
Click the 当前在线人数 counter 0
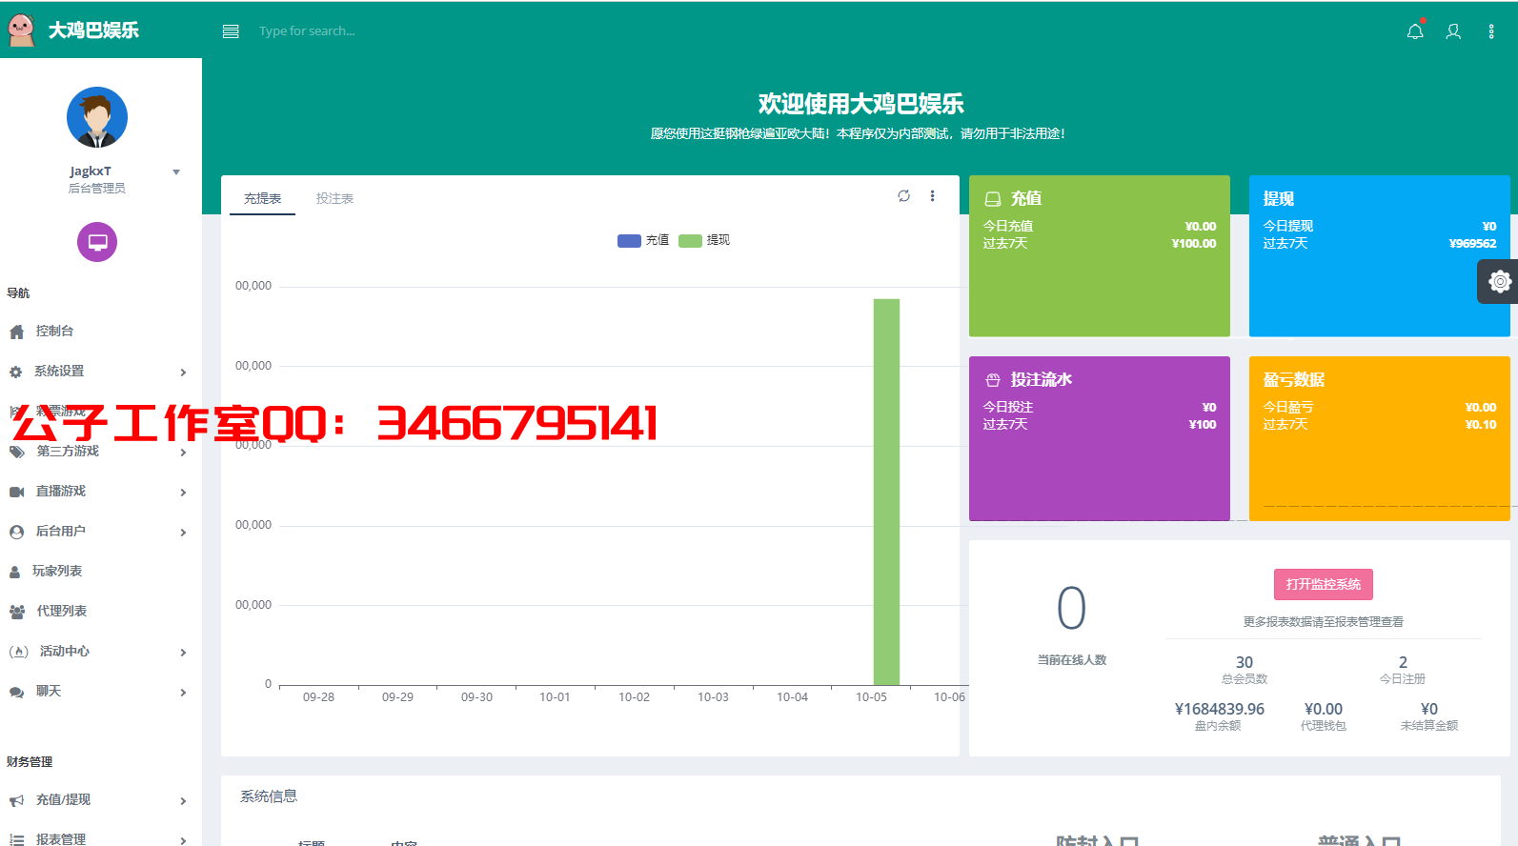click(1072, 609)
